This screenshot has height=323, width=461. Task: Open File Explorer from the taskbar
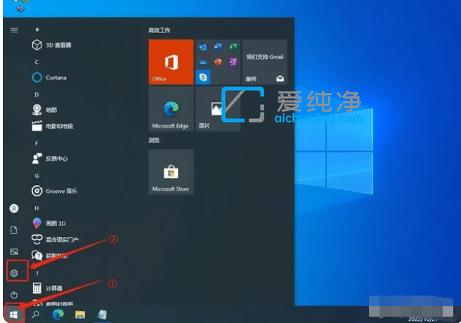(80, 315)
